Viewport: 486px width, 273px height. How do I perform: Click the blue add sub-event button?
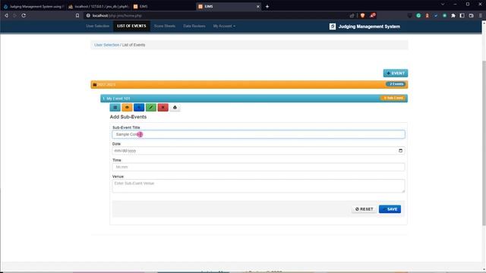139,108
